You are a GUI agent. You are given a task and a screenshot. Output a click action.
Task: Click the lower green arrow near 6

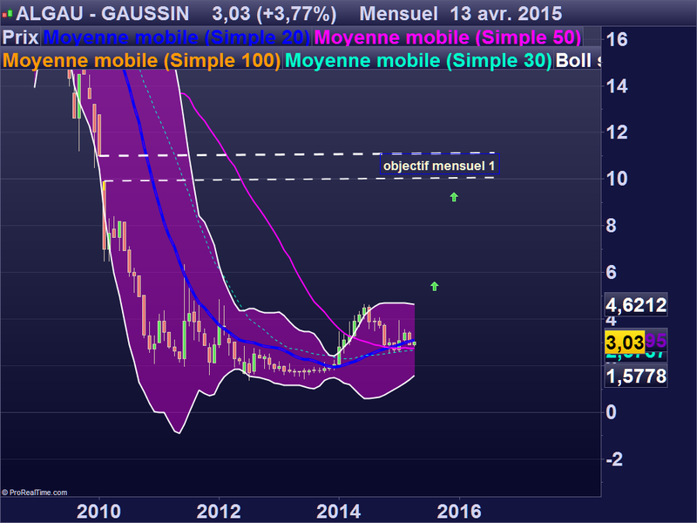[x=435, y=287]
